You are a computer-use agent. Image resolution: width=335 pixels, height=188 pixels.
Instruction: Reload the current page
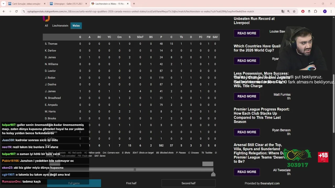(x=16, y=11)
